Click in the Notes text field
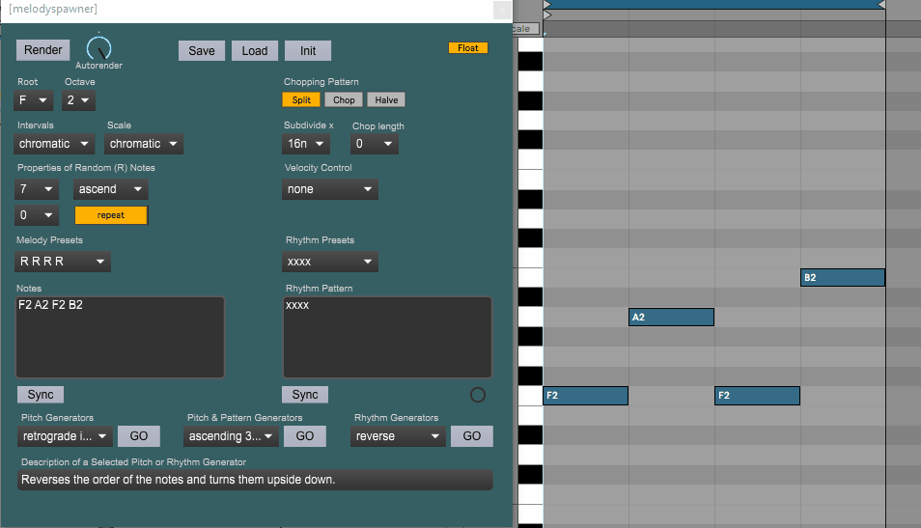Viewport: 921px width, 528px height. 120,337
